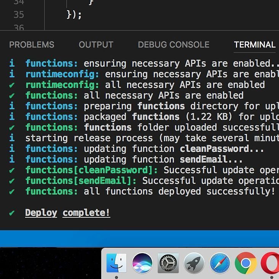Open Opera browser in the Dock
Image resolution: width=279 pixels, height=279 pixels.
[x=270, y=263]
